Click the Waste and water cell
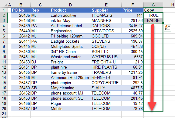This screenshot has width=175, height=118. pyautogui.click(x=70, y=57)
